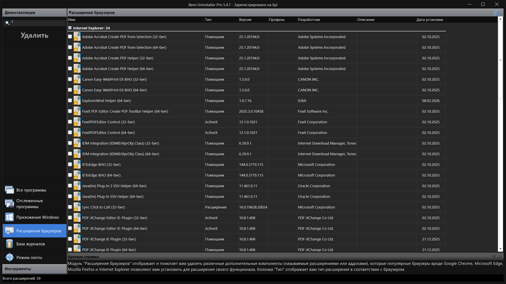Open the Инструменты panel section
The width and height of the screenshot is (506, 284).
coord(34,269)
